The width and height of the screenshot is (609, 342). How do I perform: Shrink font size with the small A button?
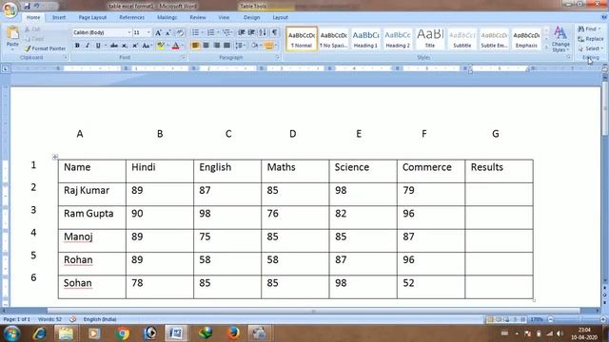(168, 33)
